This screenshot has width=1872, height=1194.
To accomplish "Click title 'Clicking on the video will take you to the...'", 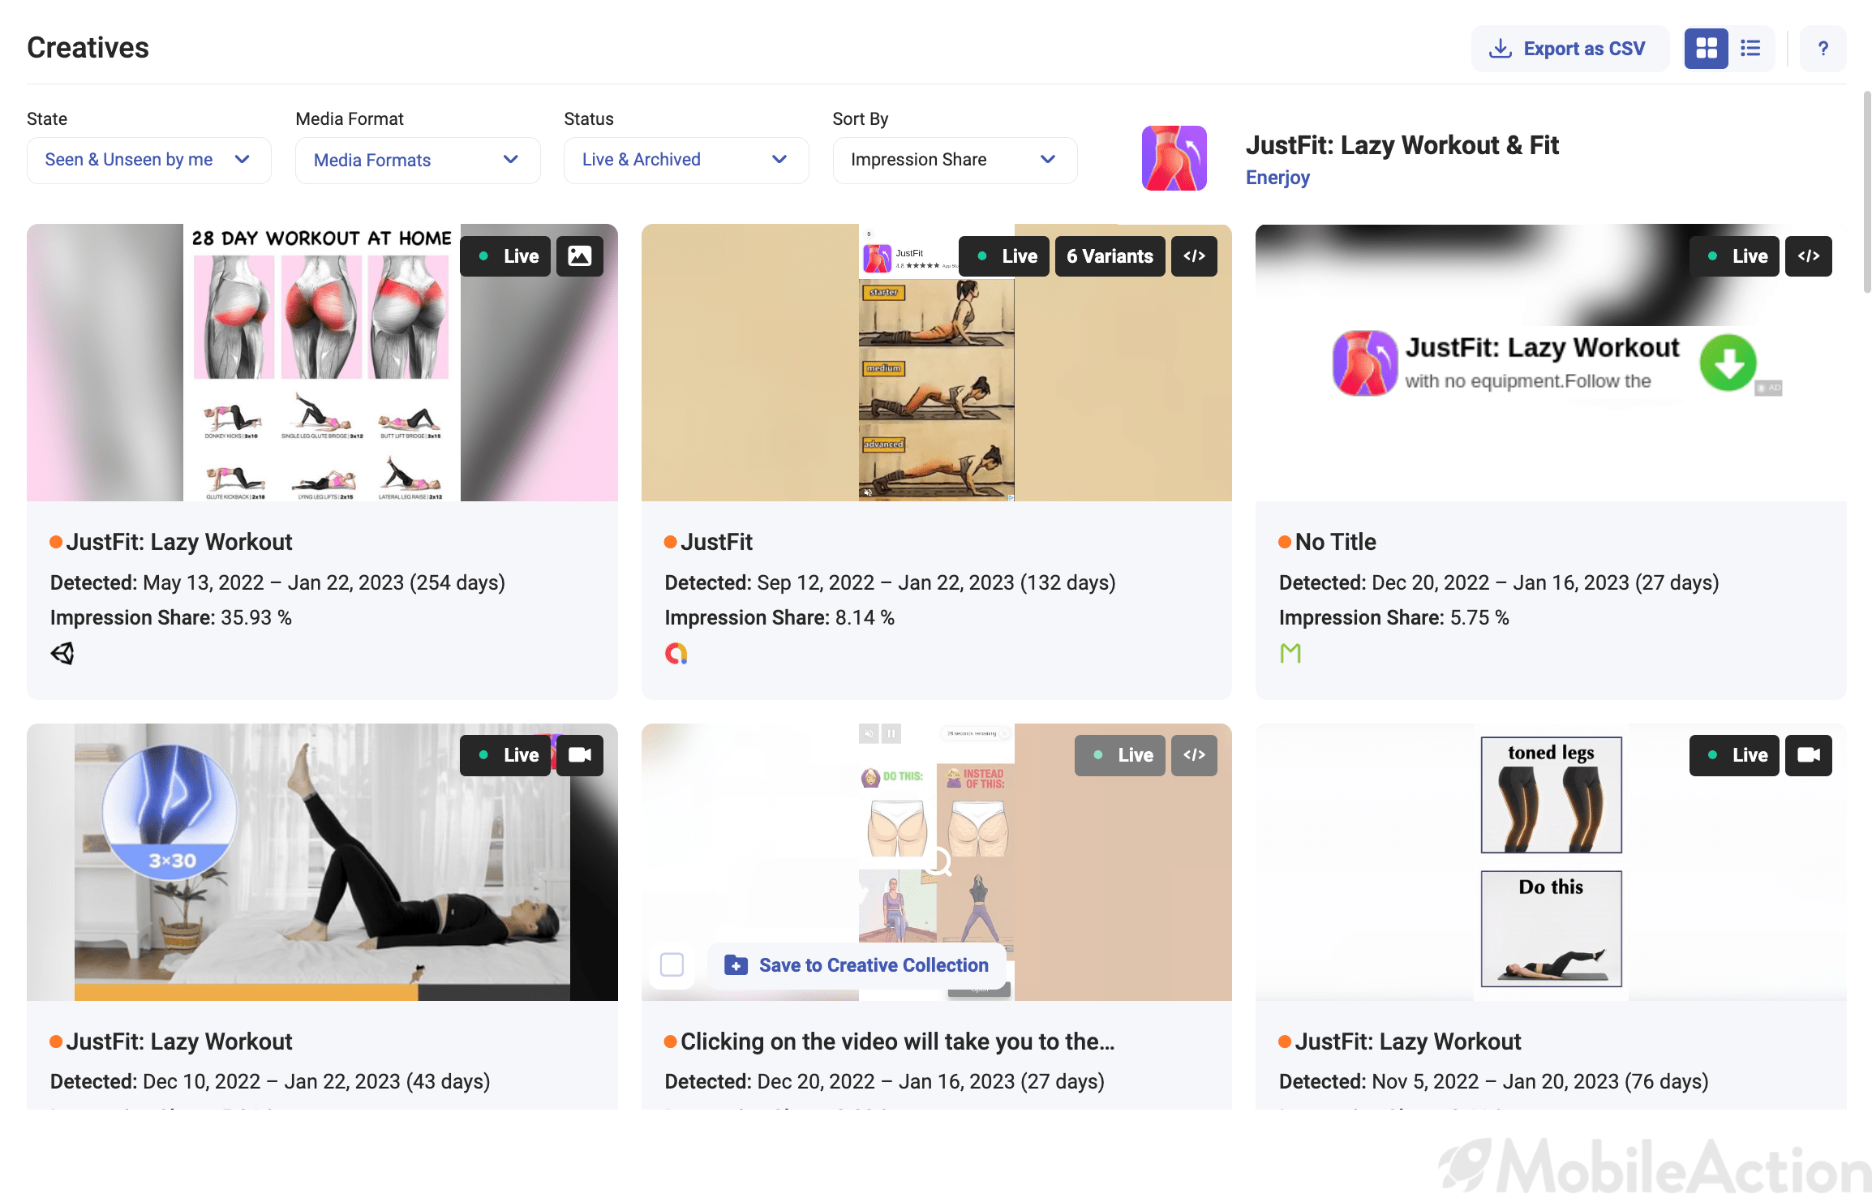I will point(898,1042).
